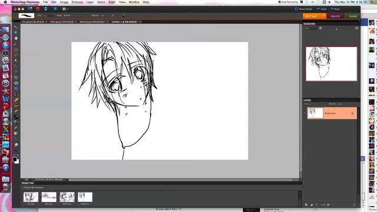Switch to the MILK.jpg document tab

[x=63, y=22]
